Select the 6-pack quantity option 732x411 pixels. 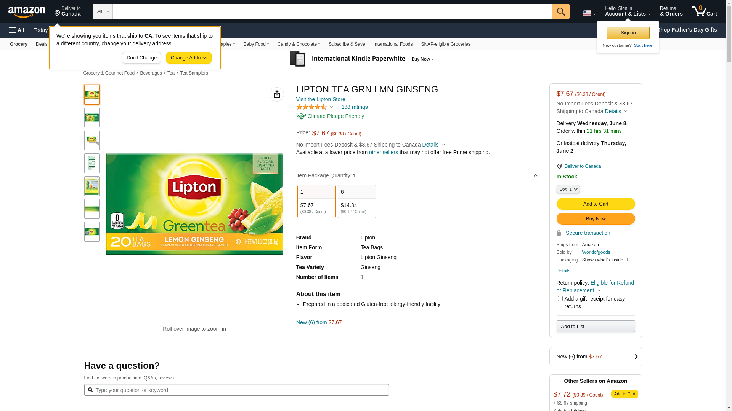point(357,201)
